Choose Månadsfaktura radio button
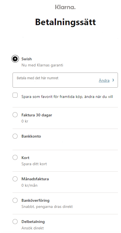Screen dimensions: 121x233 (x=15, y=179)
